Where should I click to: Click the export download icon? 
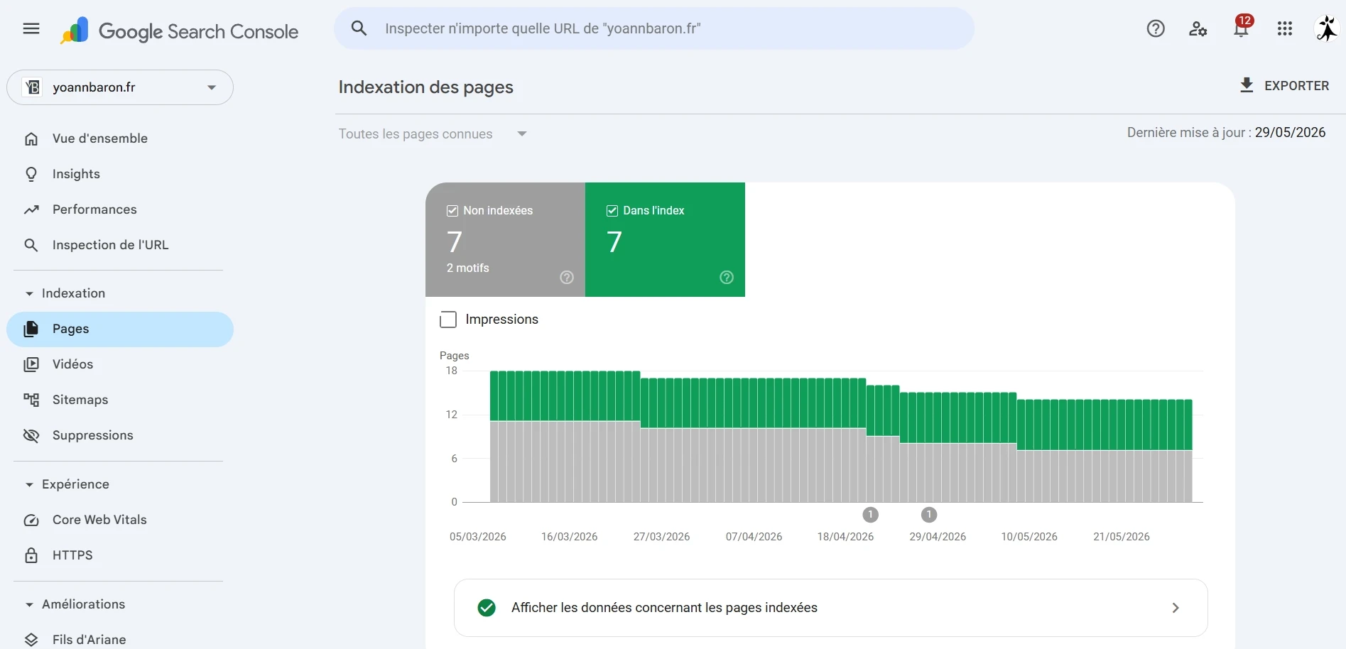1246,85
